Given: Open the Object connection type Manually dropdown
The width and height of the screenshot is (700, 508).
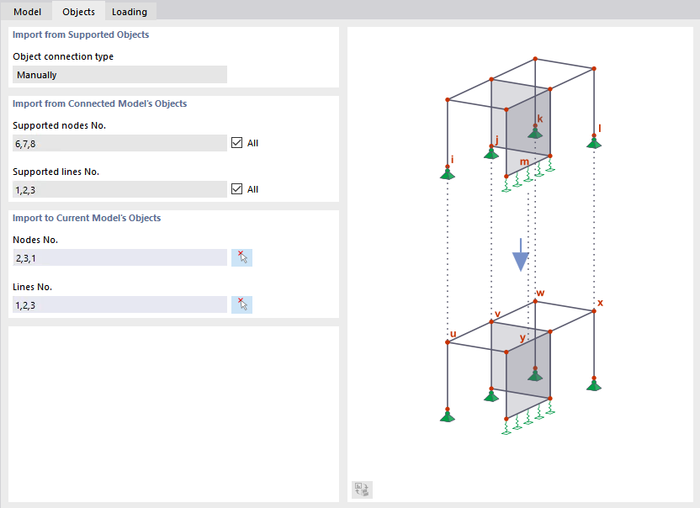Looking at the screenshot, I should 119,75.
